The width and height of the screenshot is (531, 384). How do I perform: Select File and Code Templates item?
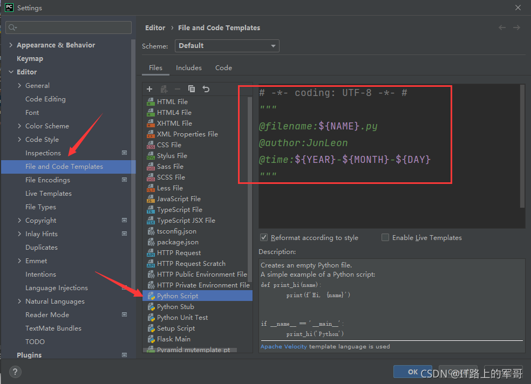point(69,167)
